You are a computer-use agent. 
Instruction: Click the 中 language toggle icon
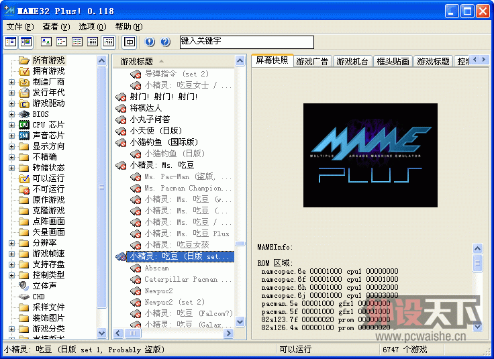[129, 42]
